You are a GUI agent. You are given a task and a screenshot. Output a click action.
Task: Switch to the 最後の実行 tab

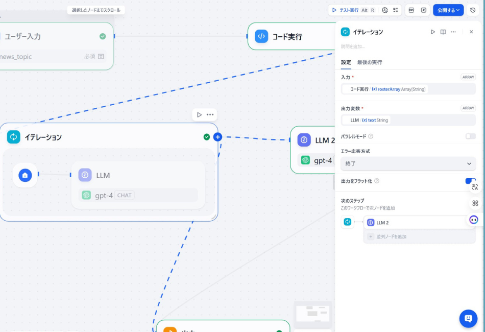pyautogui.click(x=370, y=62)
